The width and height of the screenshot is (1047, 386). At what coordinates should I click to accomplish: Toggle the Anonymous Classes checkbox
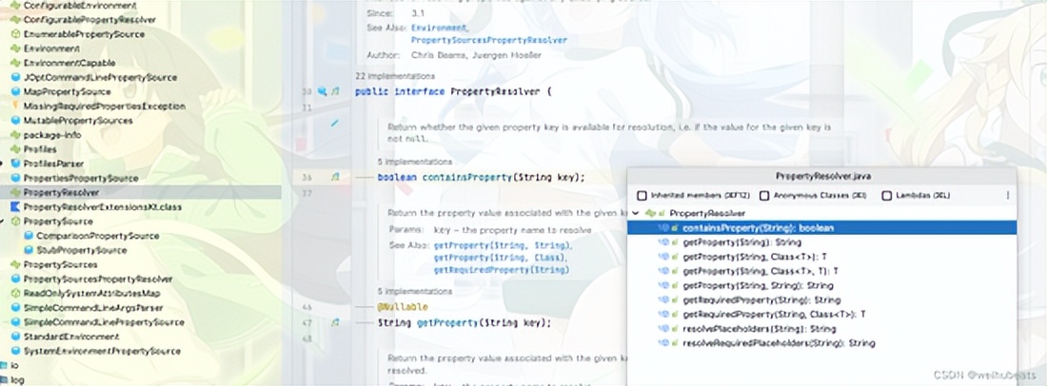coord(764,195)
